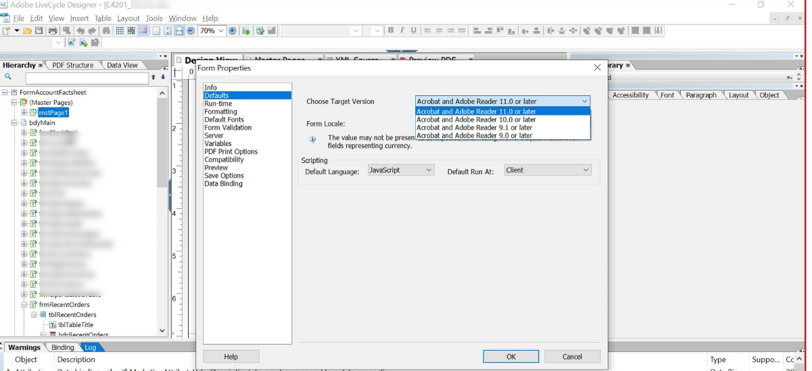The width and height of the screenshot is (812, 371).
Task: Select the bdyMain tree item
Action: pos(42,123)
